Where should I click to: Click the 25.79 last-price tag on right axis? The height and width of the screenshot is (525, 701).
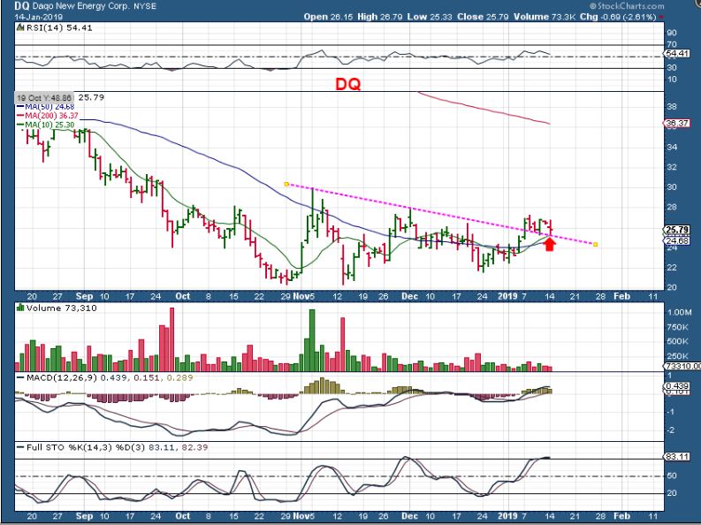pyautogui.click(x=677, y=230)
